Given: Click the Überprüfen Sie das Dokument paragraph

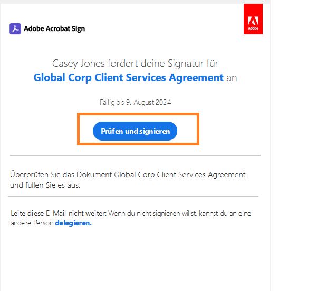Looking at the screenshot, I should tap(128, 179).
